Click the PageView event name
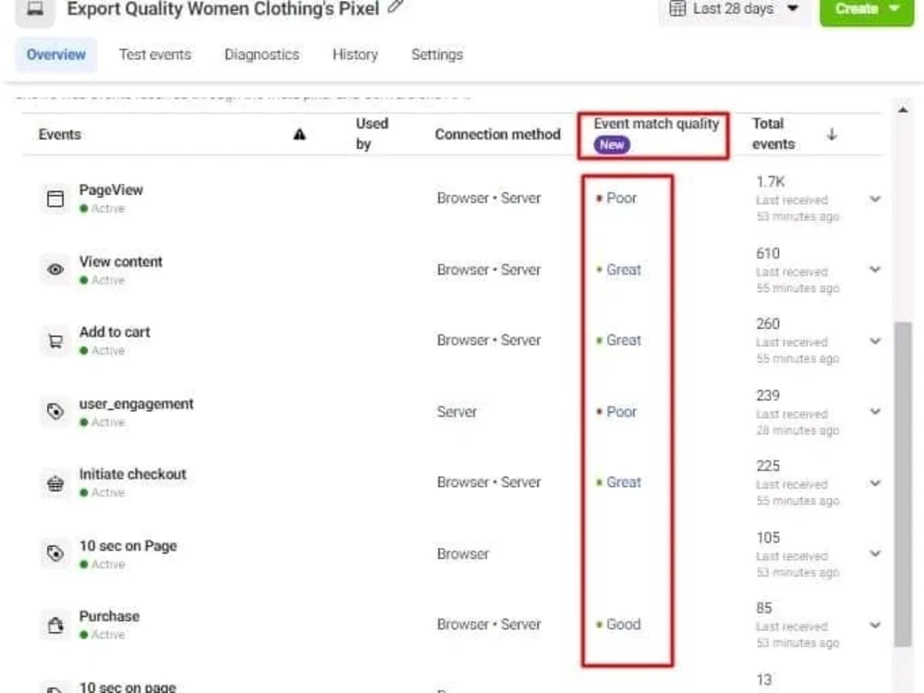 click(x=111, y=189)
